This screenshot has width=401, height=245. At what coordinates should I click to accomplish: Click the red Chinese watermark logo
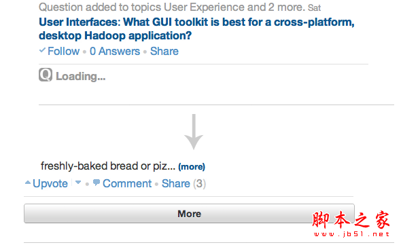click(351, 220)
